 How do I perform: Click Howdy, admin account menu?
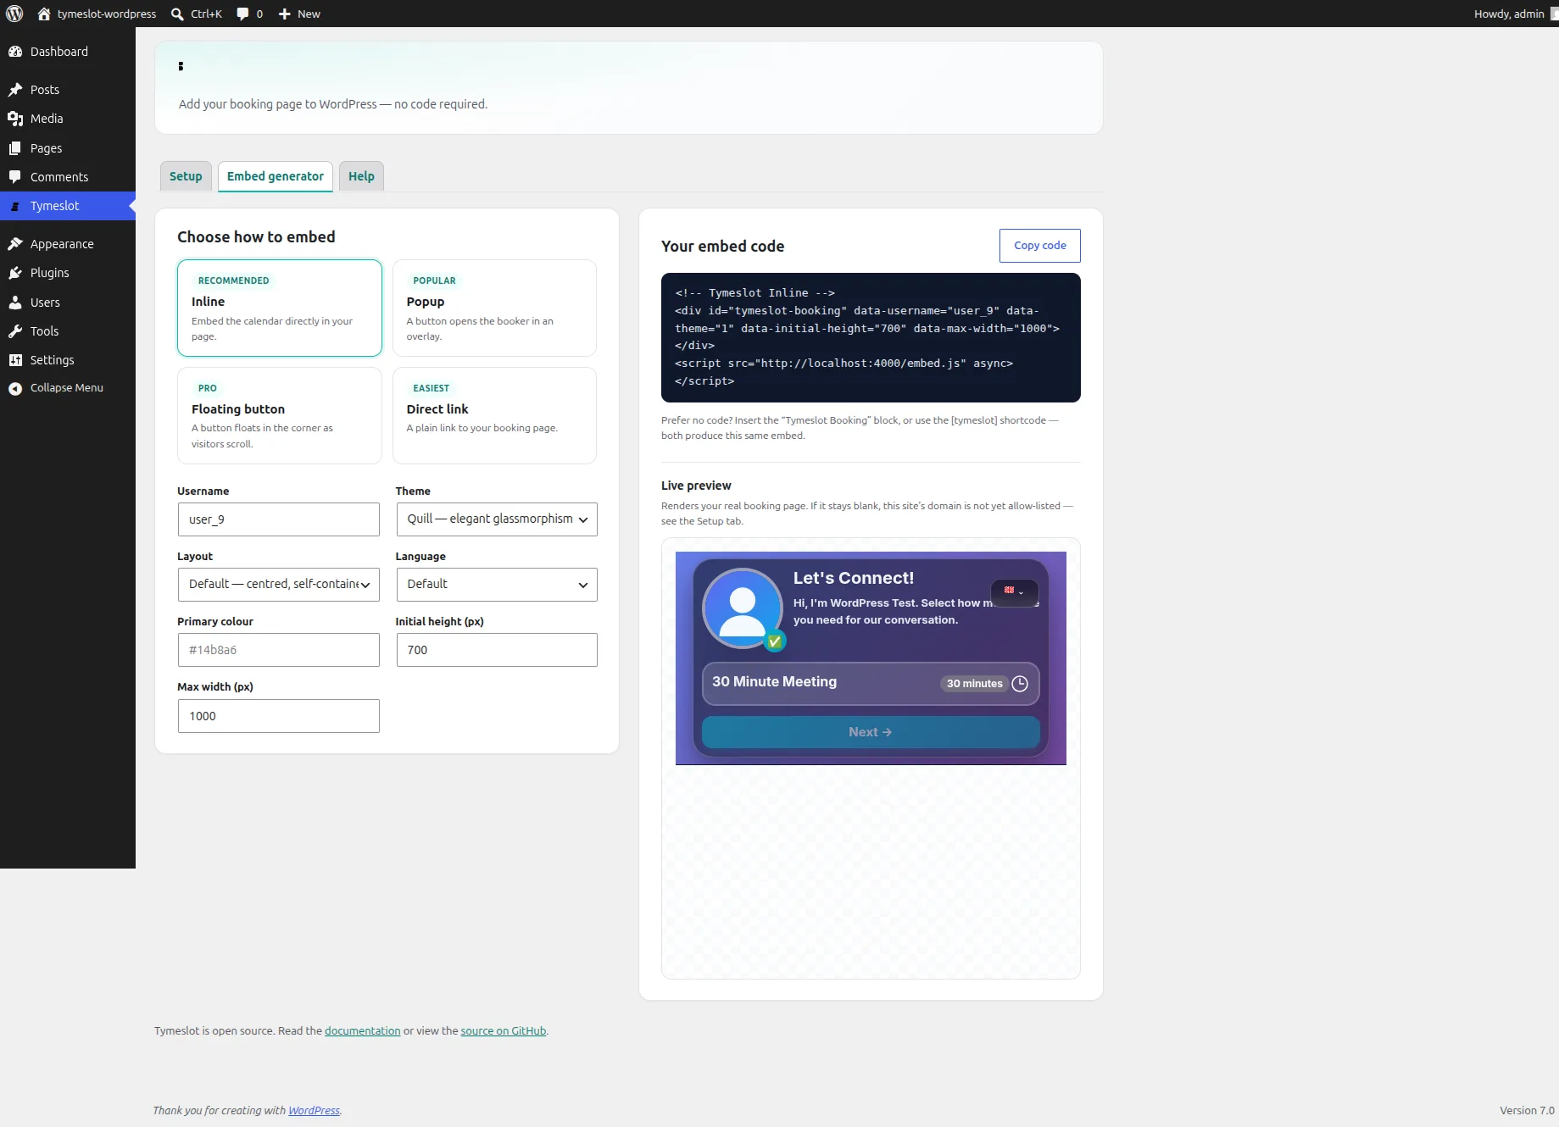[x=1515, y=14]
